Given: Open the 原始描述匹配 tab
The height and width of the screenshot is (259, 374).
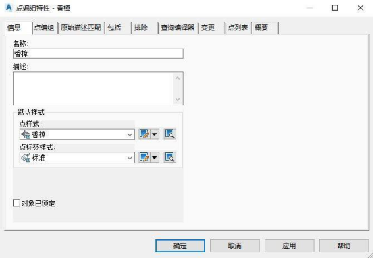Looking at the screenshot, I should coord(81,28).
